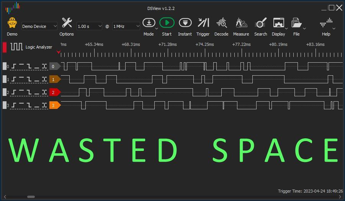The image size is (345, 201).
Task: Set falling edge trigger on channel 0
Action: coord(29,66)
